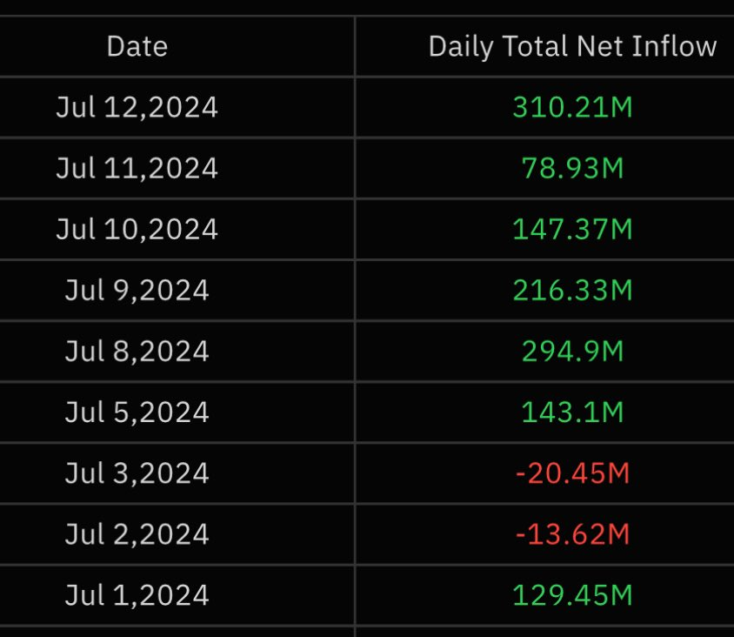Select the Jul 8,2024 date cell
The image size is (734, 637).
tap(137, 352)
